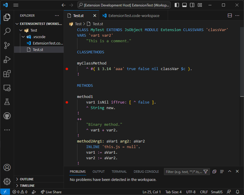Collapse the .vscode folder

point(23,37)
